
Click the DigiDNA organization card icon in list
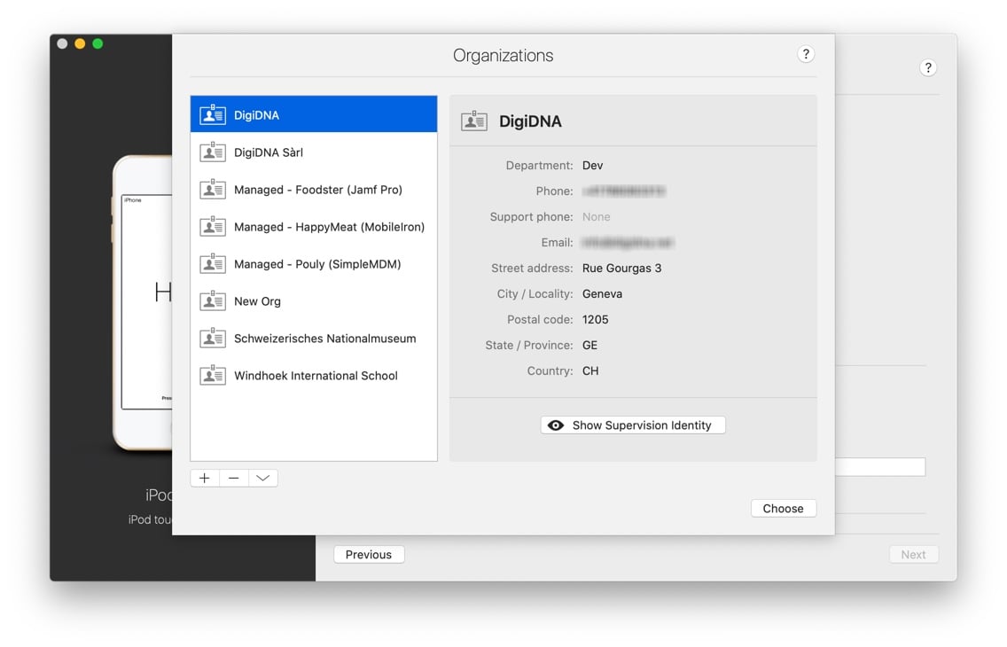(x=213, y=115)
